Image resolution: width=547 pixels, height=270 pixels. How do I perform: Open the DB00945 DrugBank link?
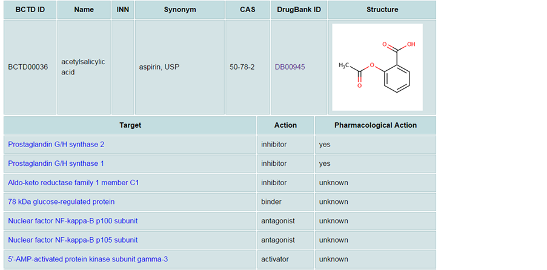pos(290,67)
